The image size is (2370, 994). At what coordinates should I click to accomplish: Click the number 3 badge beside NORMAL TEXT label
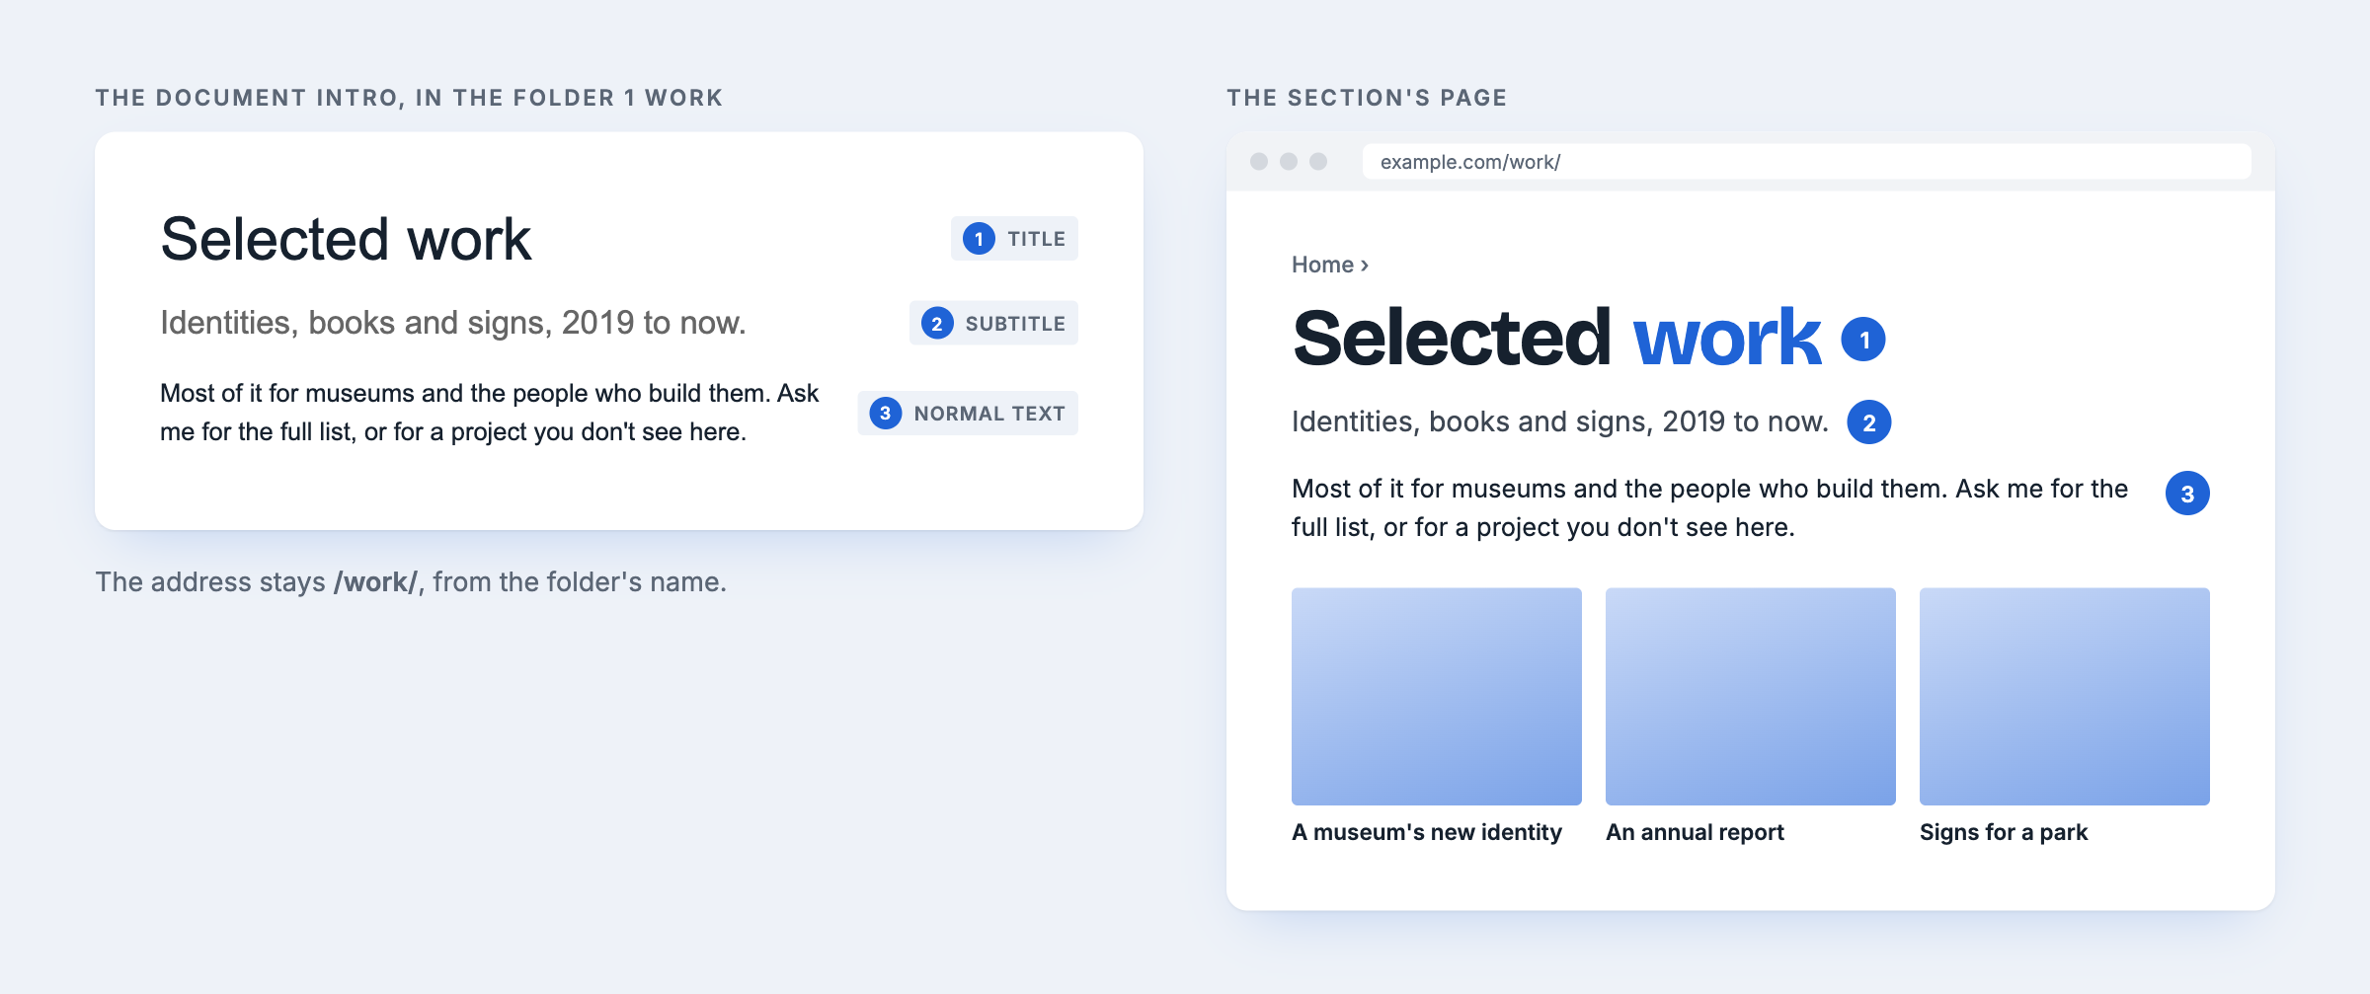pyautogui.click(x=886, y=414)
